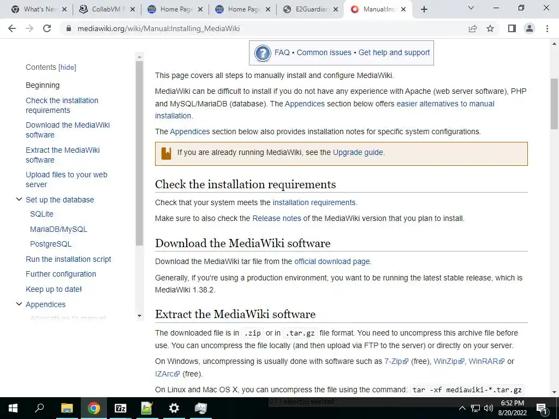This screenshot has width=559, height=419.
Task: Open Settings gear in the taskbar
Action: click(174, 408)
